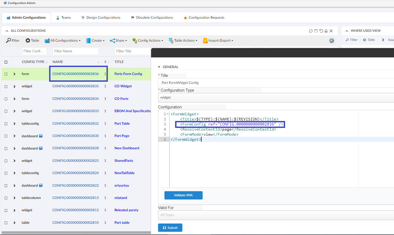
Task: Click the refresh icon in All Configurations header
Action: 311,31
